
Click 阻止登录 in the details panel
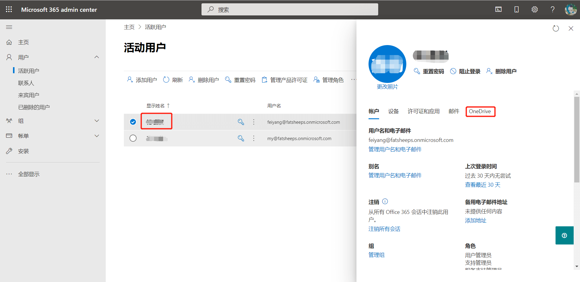[x=465, y=71]
